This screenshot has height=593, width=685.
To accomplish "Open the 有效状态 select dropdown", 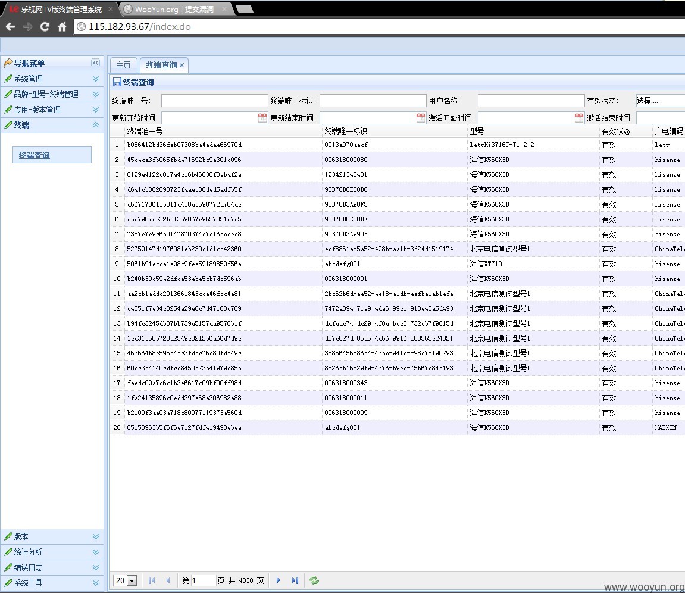I will point(660,101).
